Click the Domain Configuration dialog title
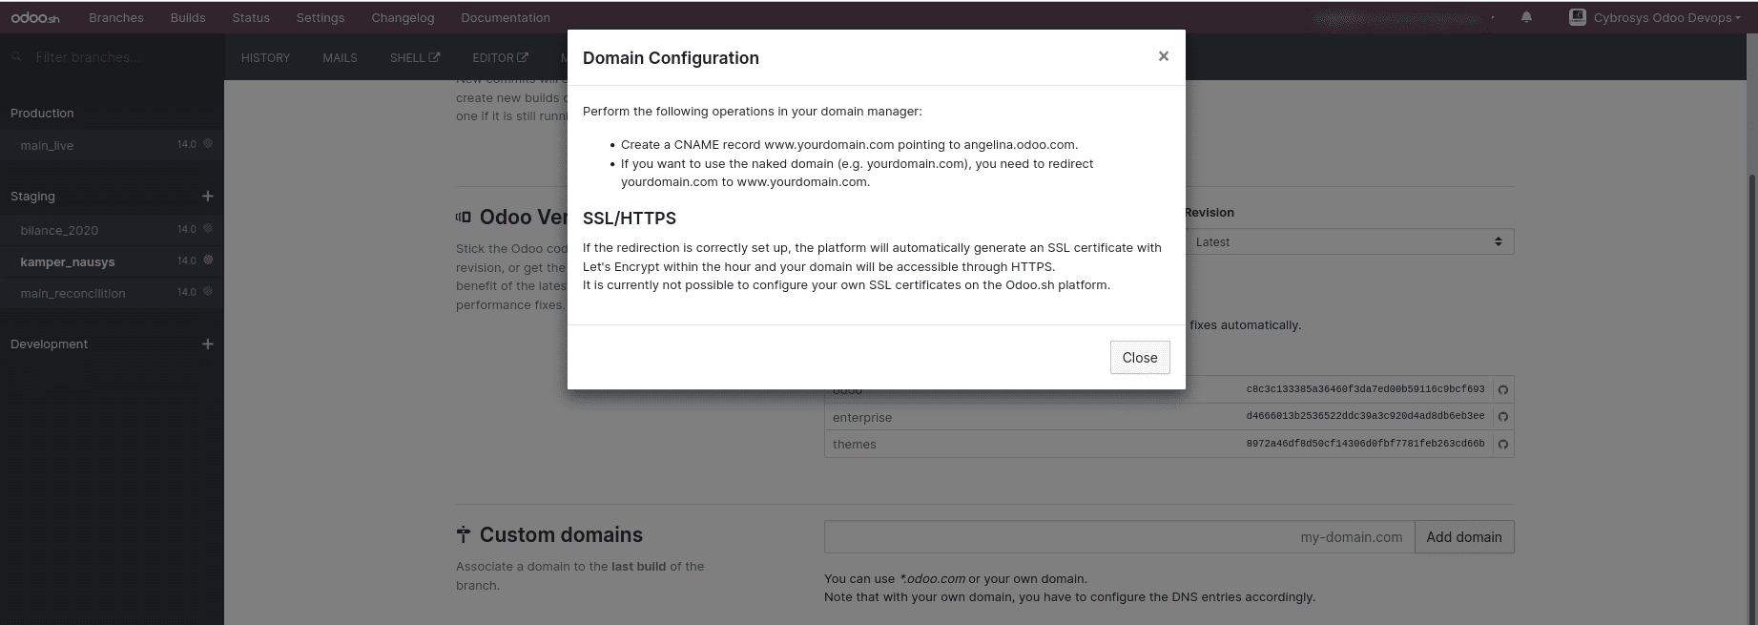Viewport: 1758px width, 625px height. (671, 57)
